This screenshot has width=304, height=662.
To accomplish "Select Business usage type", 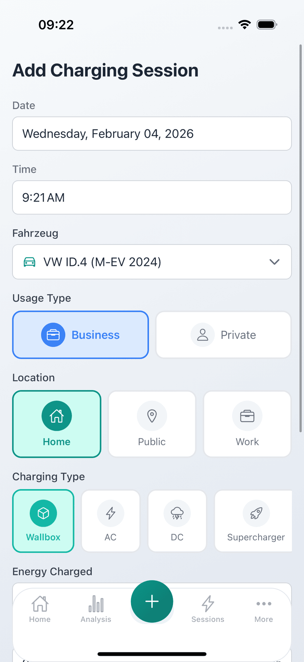I will point(80,335).
